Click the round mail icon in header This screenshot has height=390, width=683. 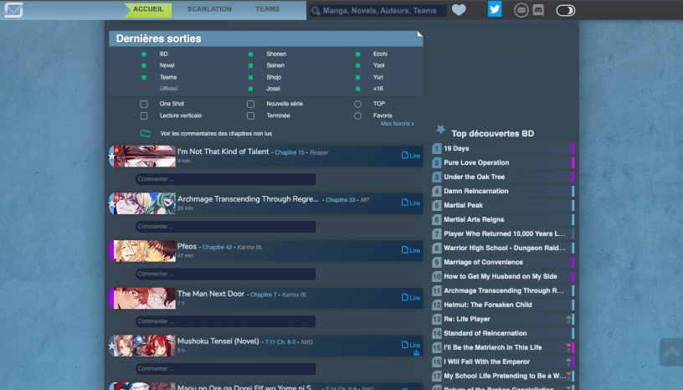pos(521,10)
